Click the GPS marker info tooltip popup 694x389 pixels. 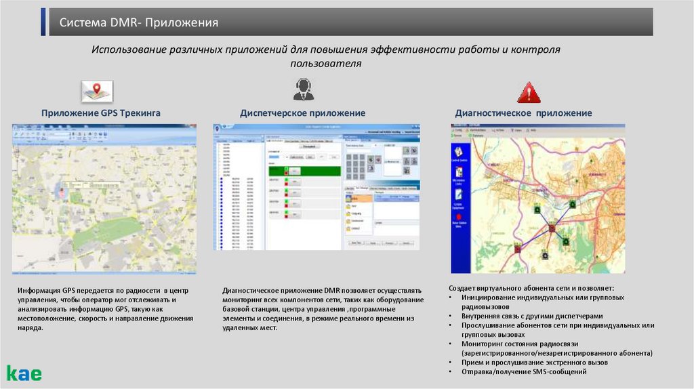click(91, 184)
